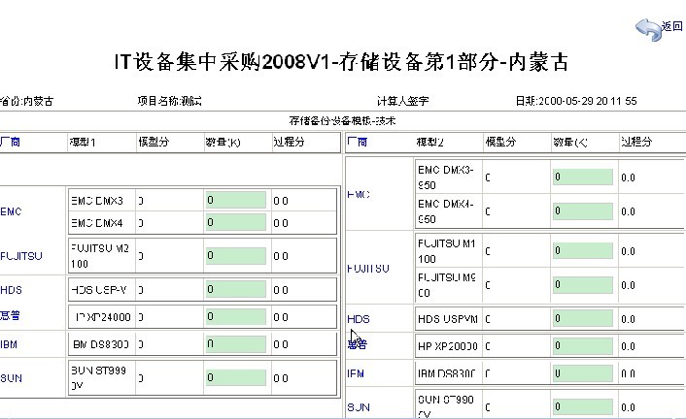Open the FUJITSU vendor link in 模型1 table
The image size is (686, 419).
coord(21,256)
